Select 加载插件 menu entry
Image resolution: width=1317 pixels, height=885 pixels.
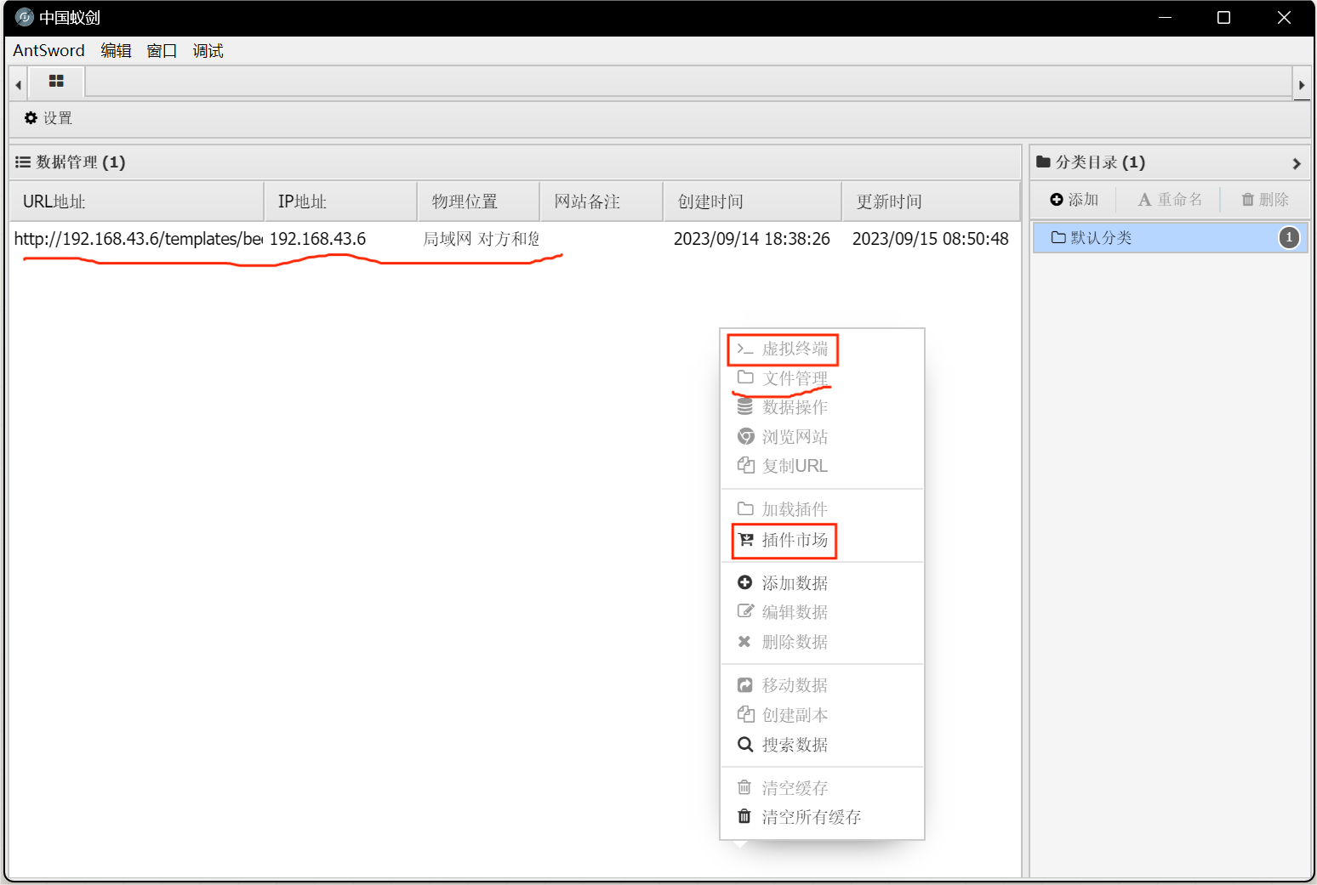[x=822, y=509]
